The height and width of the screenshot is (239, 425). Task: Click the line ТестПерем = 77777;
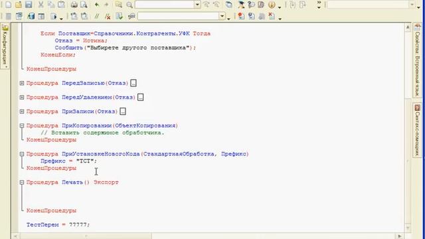[58, 224]
